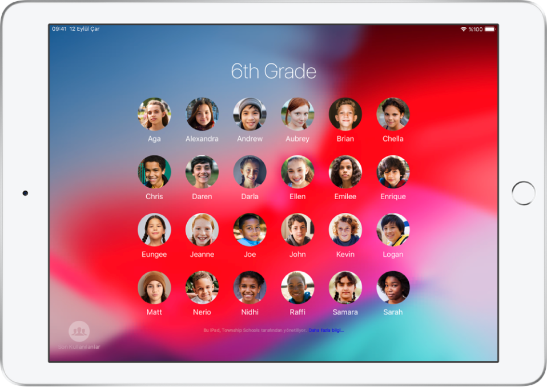
Task: Tap the 6th Grade class title
Action: pos(273,71)
